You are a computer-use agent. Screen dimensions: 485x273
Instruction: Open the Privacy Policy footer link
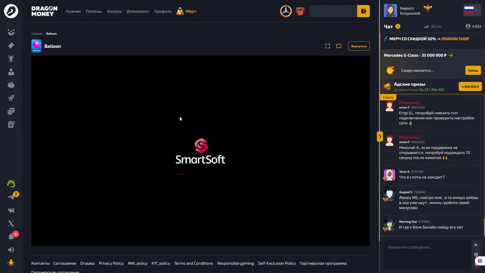tap(111, 264)
